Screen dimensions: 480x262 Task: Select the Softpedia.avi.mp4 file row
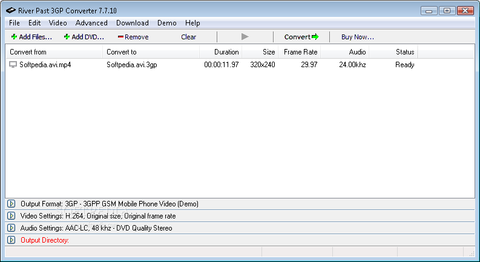click(212, 65)
